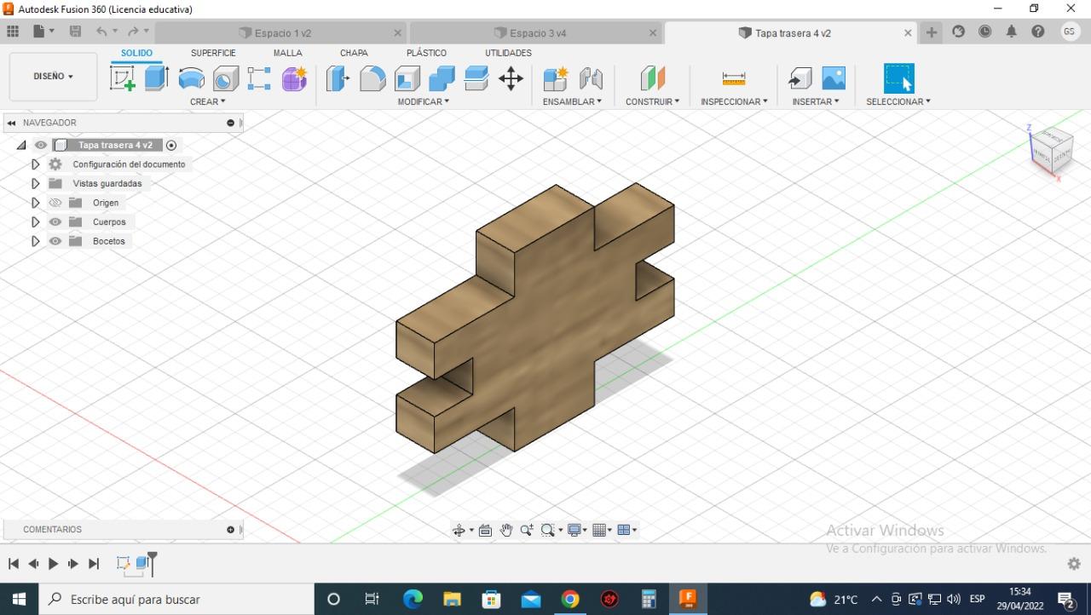Click the Save icon
1091x615 pixels.
tap(75, 32)
